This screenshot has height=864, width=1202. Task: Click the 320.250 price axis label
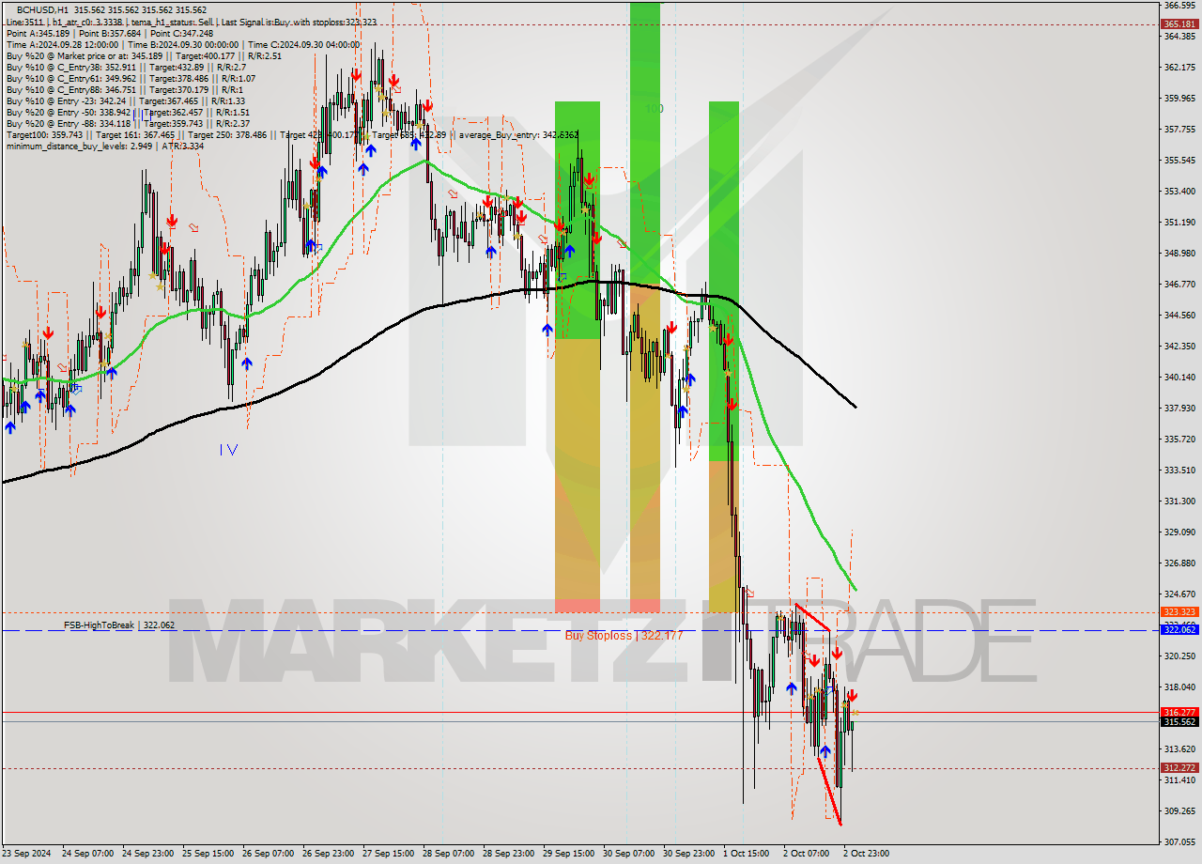coord(1179,656)
